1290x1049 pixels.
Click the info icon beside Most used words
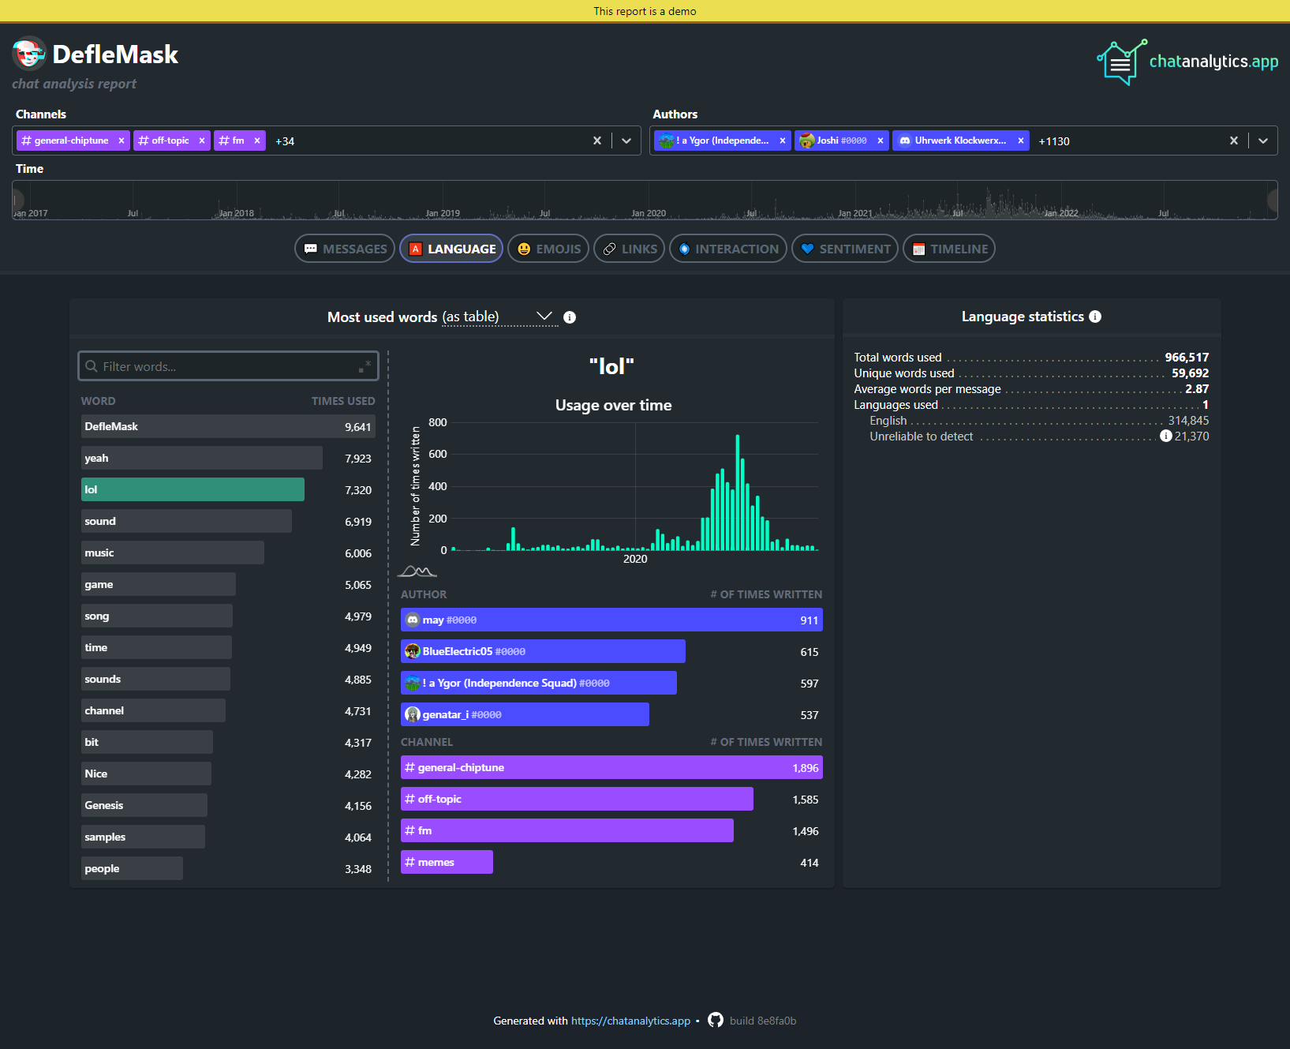570,317
